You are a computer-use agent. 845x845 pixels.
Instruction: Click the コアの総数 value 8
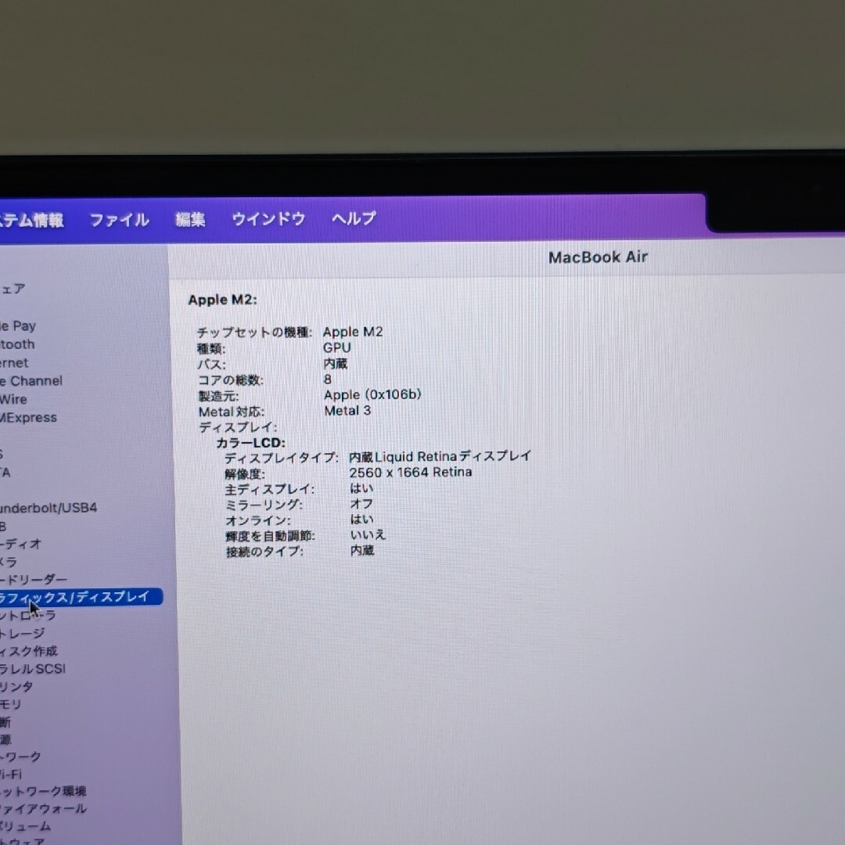[x=327, y=379]
